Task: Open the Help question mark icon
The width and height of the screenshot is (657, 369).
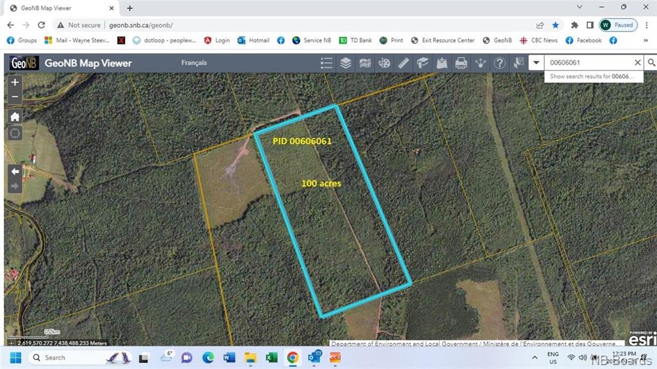Action: tap(499, 63)
